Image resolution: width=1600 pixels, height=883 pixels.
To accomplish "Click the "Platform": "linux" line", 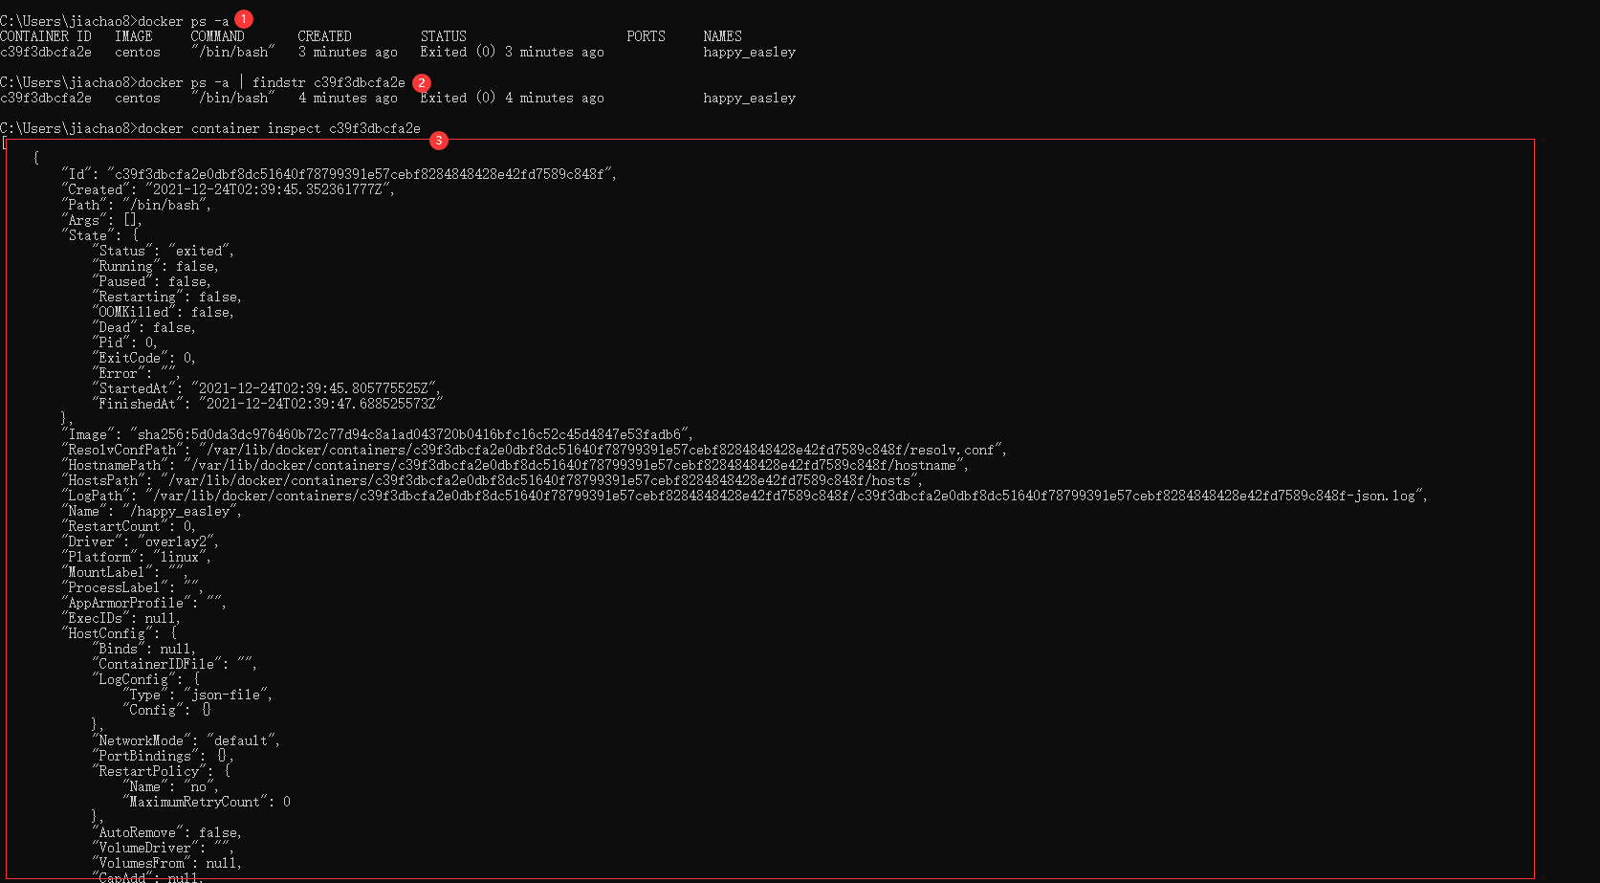I will tap(137, 557).
